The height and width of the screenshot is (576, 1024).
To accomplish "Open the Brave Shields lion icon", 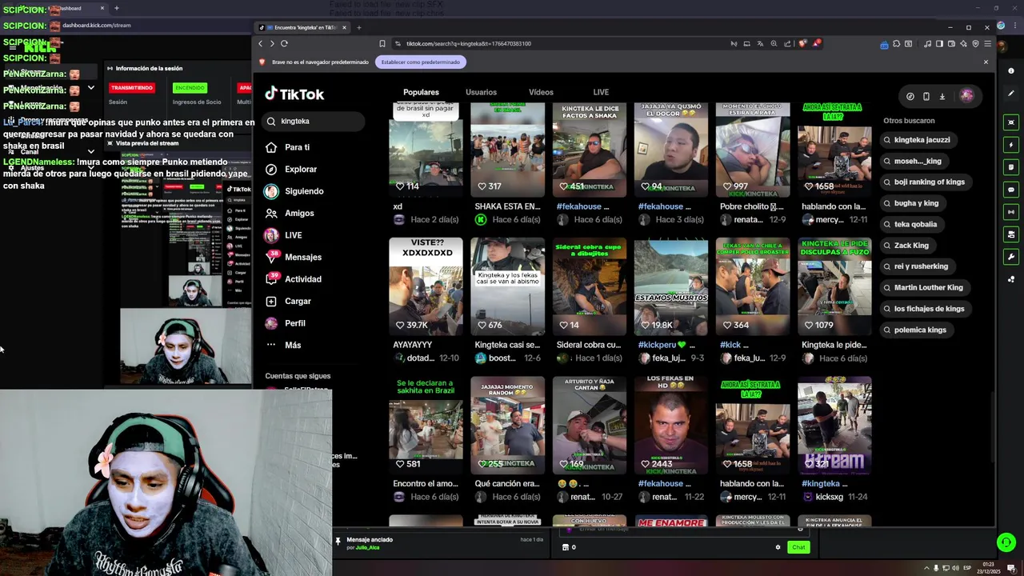I will tap(802, 43).
